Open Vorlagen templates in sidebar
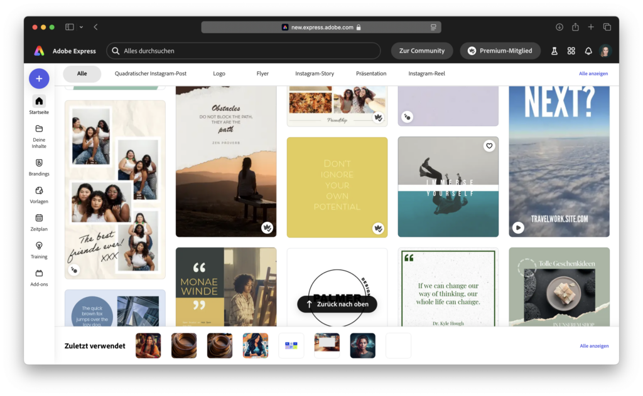The height and width of the screenshot is (396, 643). tap(39, 190)
